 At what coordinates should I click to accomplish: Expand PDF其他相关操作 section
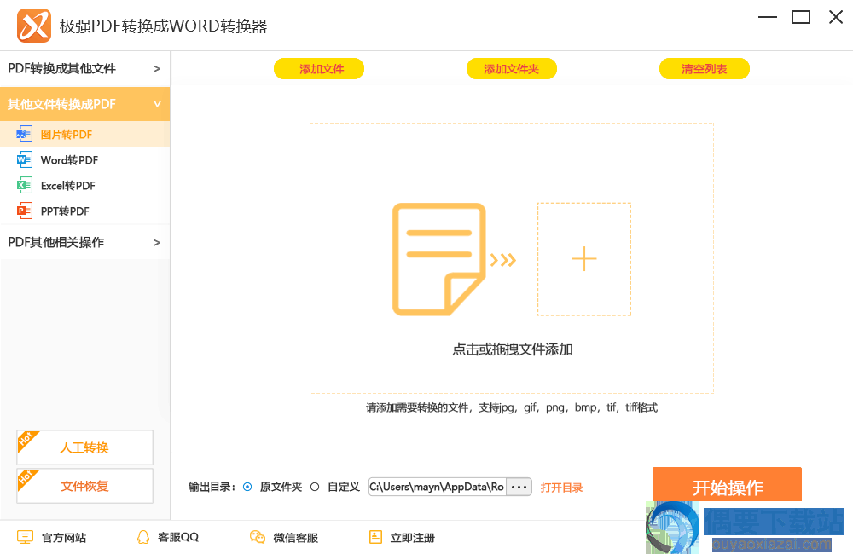[x=84, y=242]
